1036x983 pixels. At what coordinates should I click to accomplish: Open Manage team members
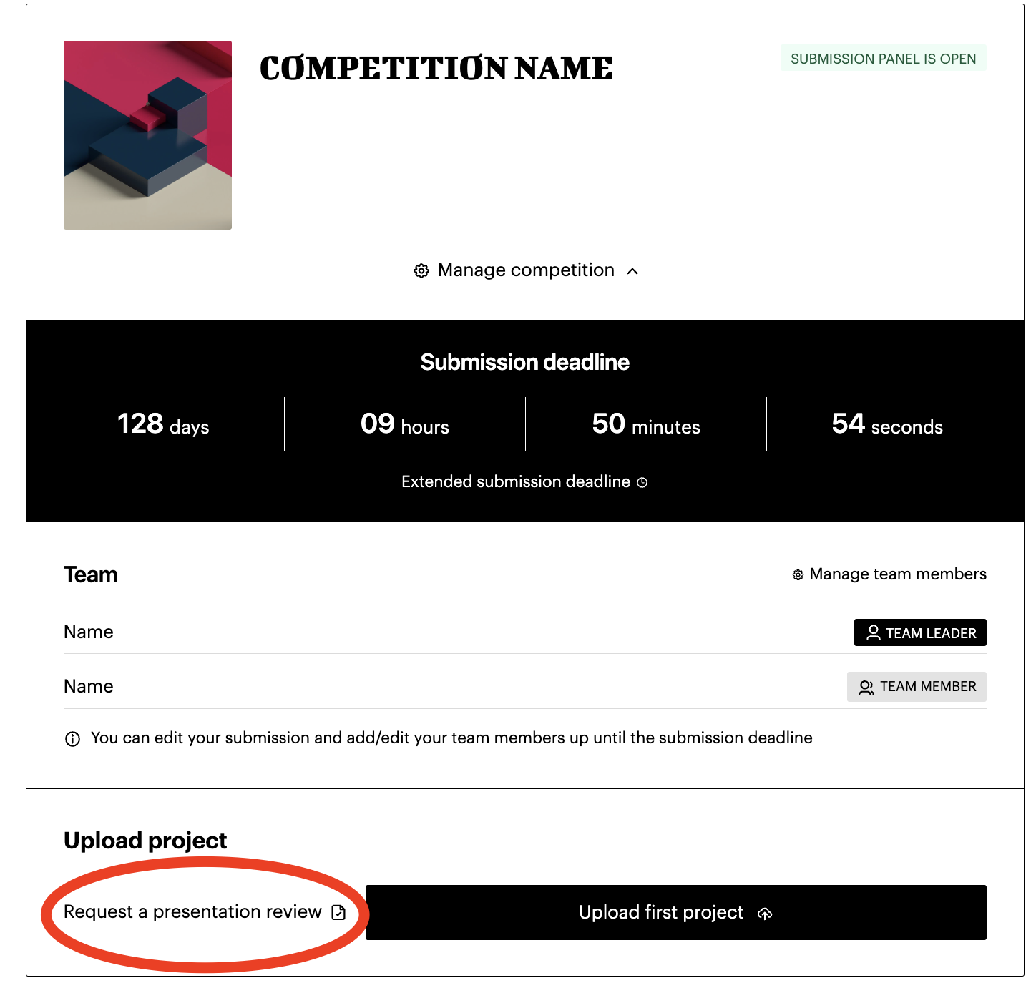pos(897,574)
